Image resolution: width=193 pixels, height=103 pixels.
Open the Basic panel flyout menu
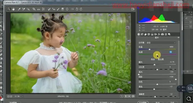tap(178, 38)
